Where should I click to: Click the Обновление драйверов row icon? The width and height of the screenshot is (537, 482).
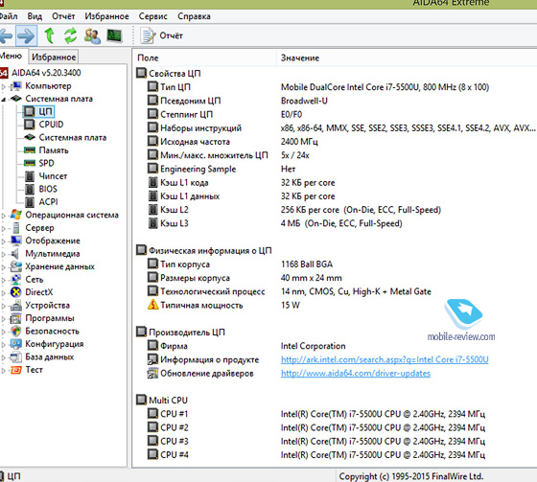click(152, 373)
